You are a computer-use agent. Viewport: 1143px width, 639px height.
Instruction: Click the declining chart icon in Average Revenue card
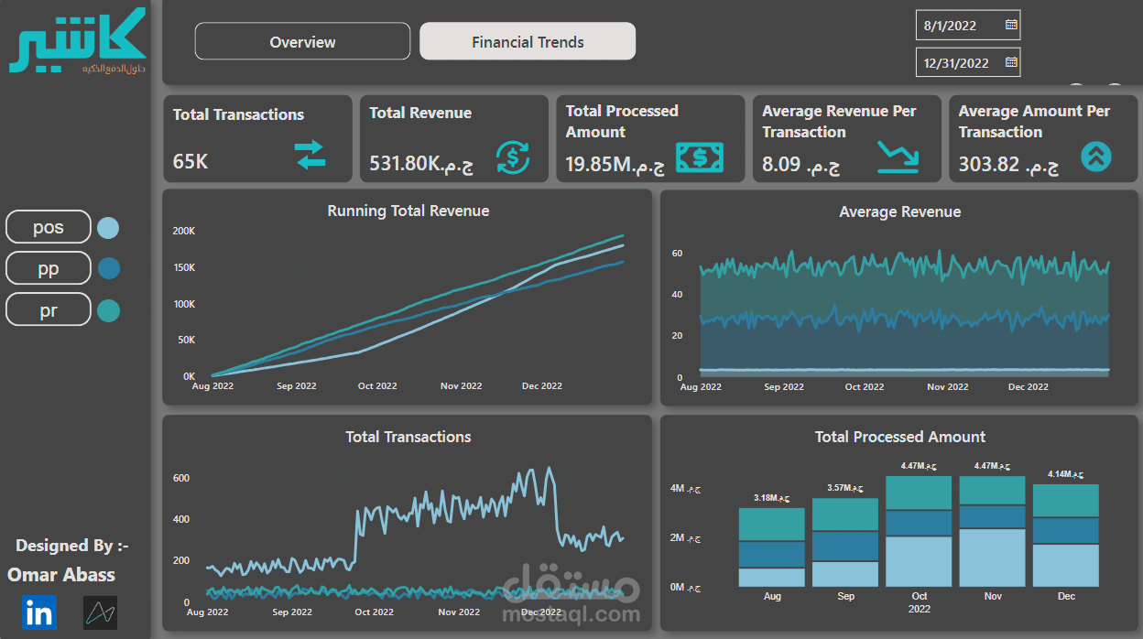[x=898, y=157]
